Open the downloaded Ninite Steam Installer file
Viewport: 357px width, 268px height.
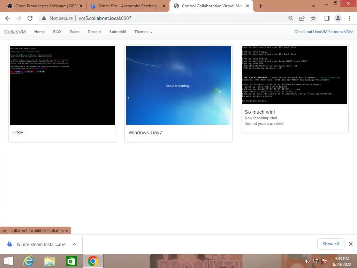(36, 244)
